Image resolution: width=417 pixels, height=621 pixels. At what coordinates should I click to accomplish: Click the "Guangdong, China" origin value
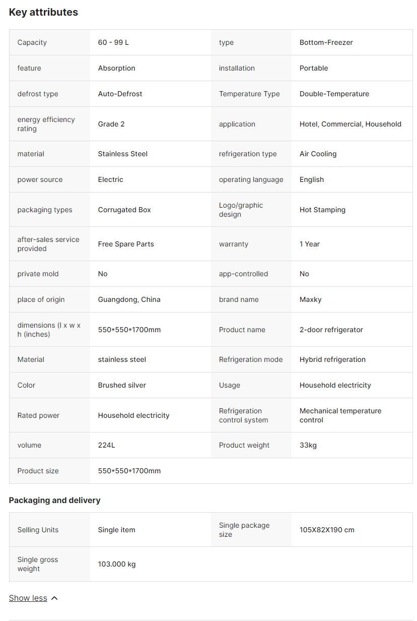pos(129,299)
